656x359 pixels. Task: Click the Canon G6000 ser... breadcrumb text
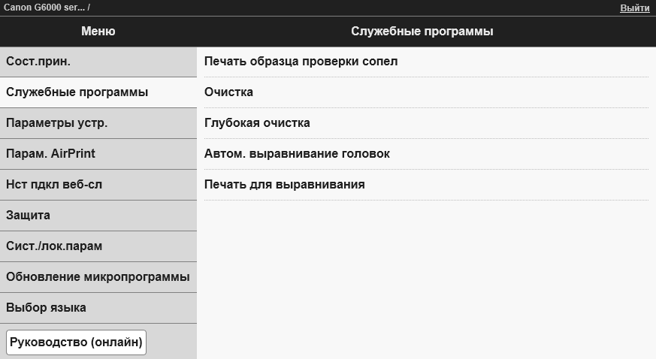coord(44,8)
